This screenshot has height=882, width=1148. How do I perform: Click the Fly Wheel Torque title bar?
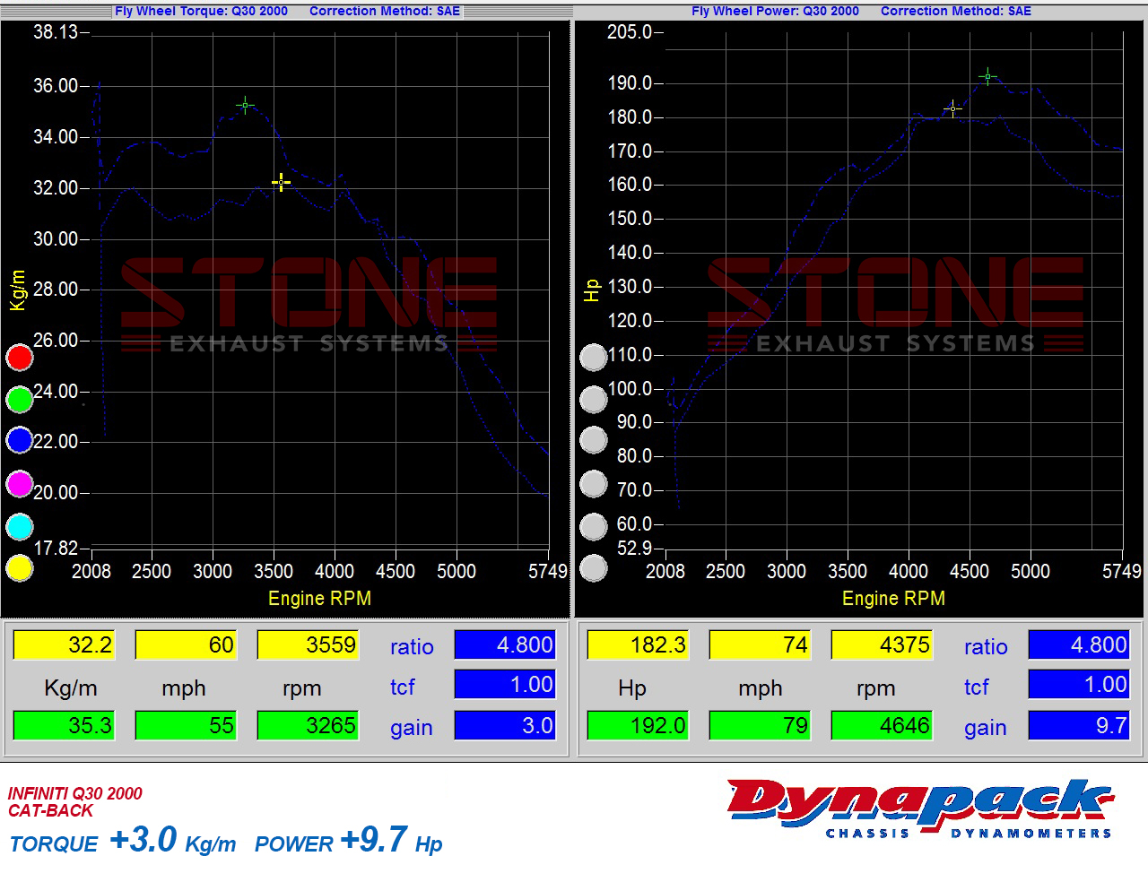point(287,11)
